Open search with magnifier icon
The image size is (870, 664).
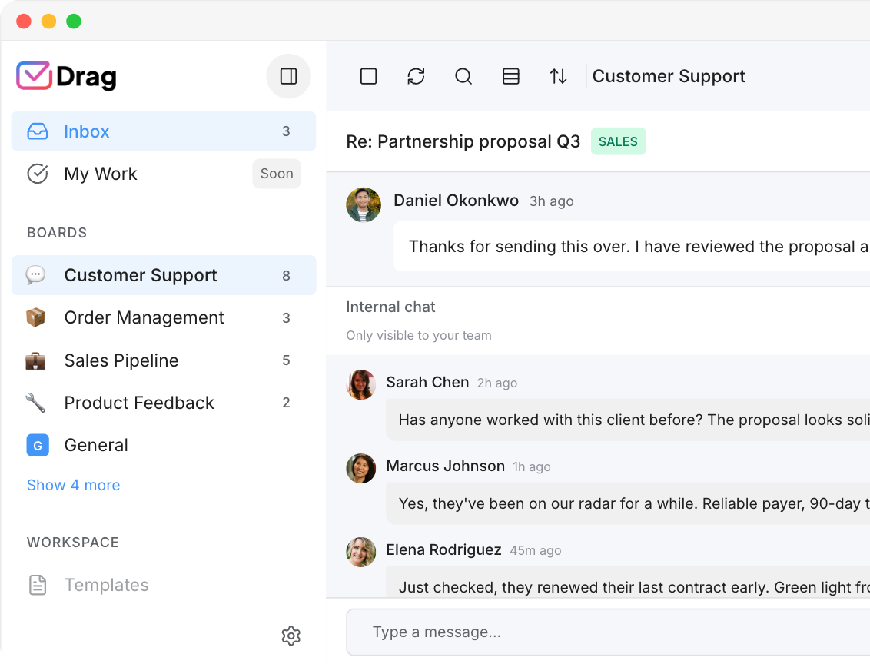tap(463, 76)
